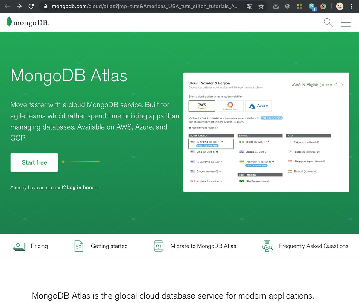This screenshot has height=303, width=359.
Task: Click MongoDB Atlas page heading
Action: 69,75
